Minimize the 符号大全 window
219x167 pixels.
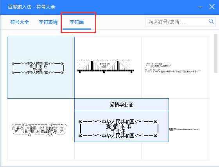[200, 7]
